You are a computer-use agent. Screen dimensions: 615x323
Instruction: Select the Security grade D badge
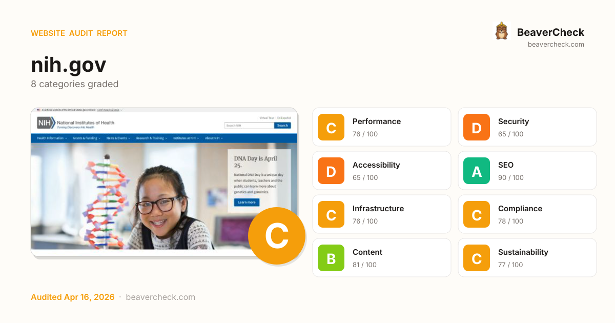point(477,127)
